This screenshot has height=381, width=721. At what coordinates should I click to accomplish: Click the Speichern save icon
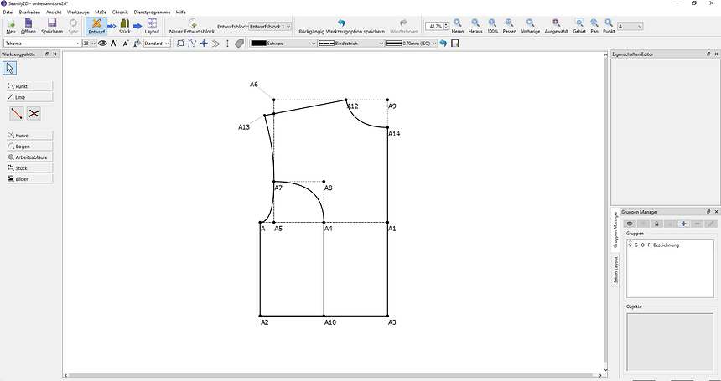click(52, 23)
